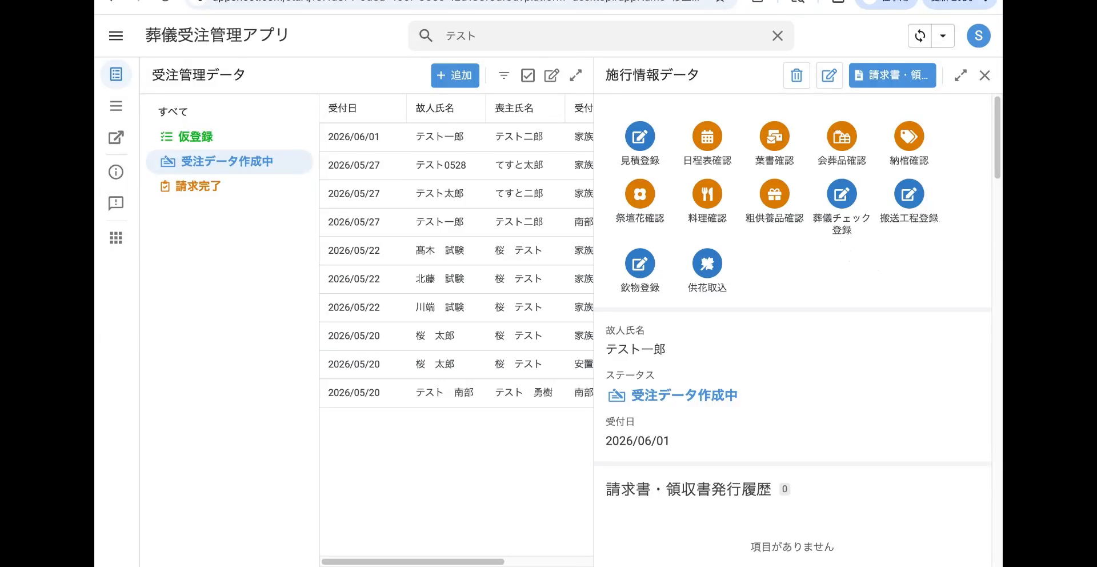Open the row for テスト 南部

point(457,393)
